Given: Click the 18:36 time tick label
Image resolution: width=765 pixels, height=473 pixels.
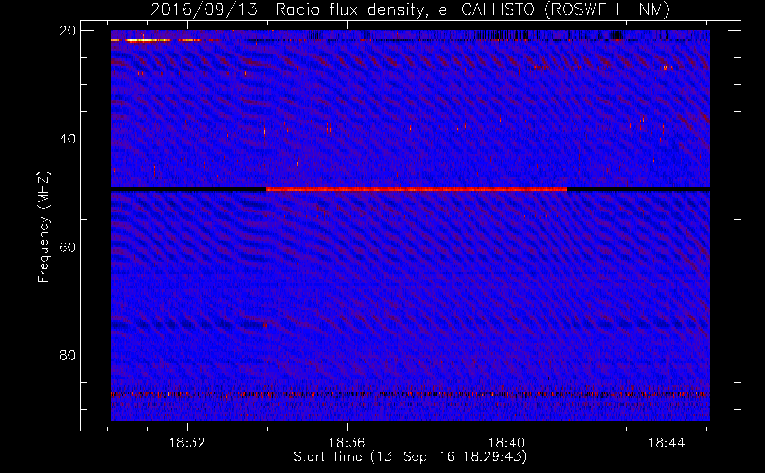Looking at the screenshot, I should point(347,443).
